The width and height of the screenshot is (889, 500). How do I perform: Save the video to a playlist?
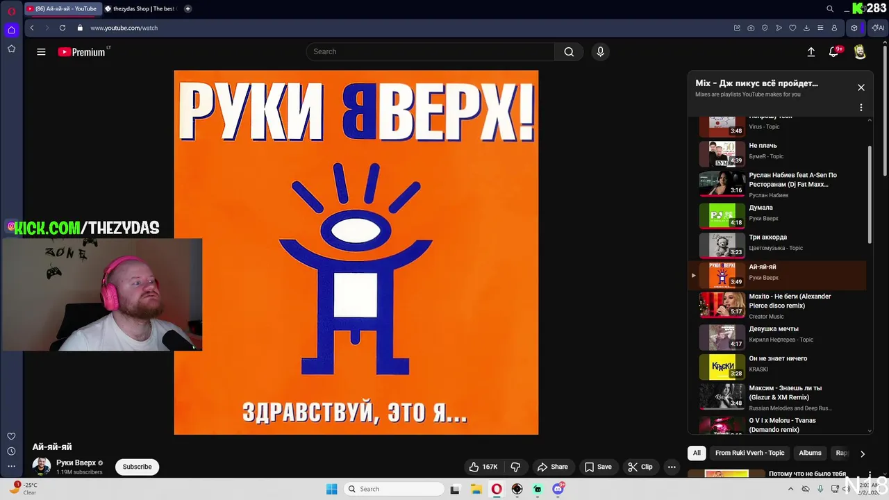tap(598, 467)
